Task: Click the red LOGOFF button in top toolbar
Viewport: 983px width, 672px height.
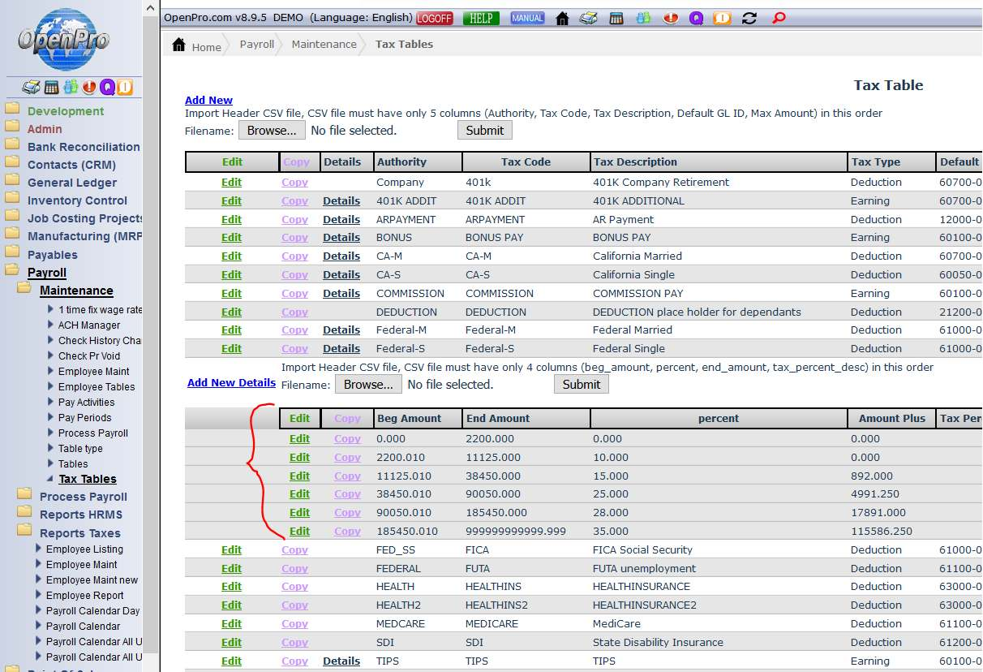Action: pos(435,18)
